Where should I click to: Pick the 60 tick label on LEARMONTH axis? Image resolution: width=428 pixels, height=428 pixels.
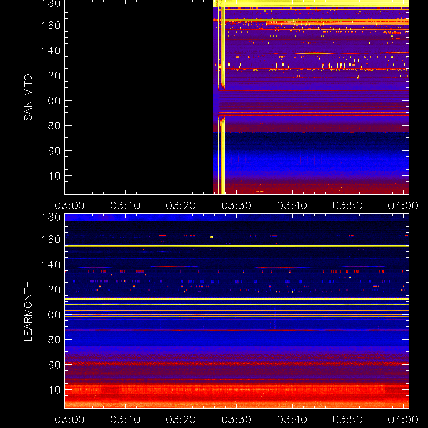pos(54,365)
